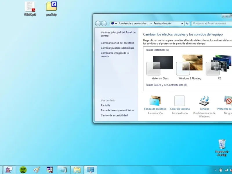232x174 pixels.
Task: Open Centro de accesibilidad
Action: click(114, 115)
